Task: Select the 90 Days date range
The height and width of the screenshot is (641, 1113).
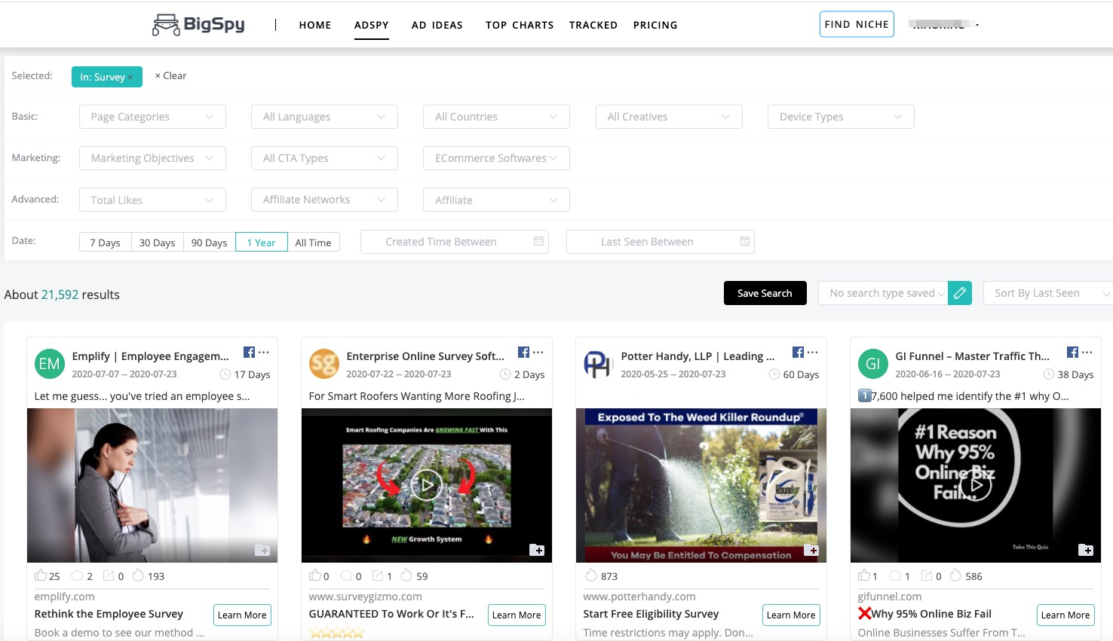Action: click(x=208, y=242)
